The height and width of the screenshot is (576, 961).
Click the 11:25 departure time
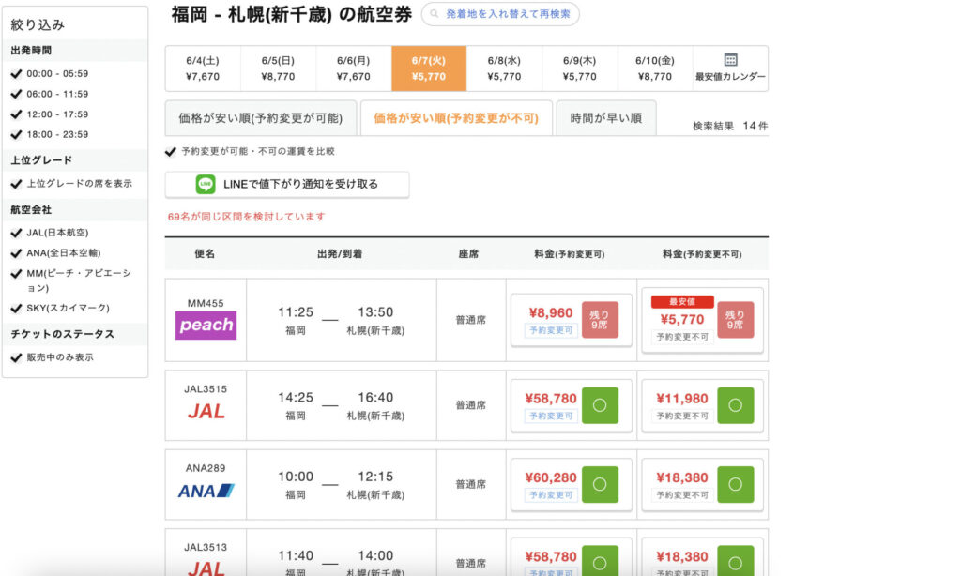[296, 312]
